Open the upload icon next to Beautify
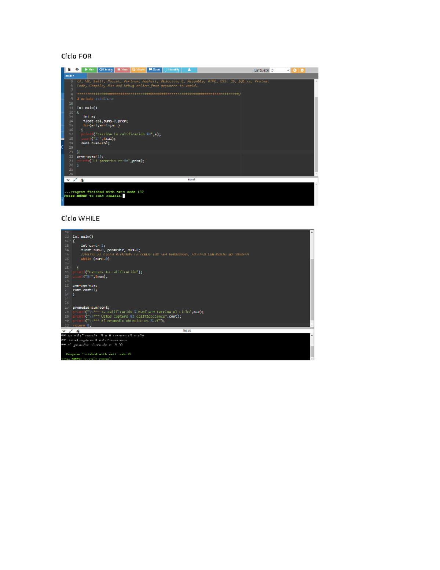Image resolution: width=440 pixels, height=570 pixels. [190, 69]
